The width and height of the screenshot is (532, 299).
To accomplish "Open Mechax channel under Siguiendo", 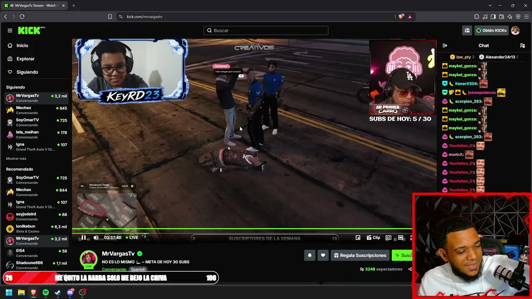I will (x=37, y=110).
